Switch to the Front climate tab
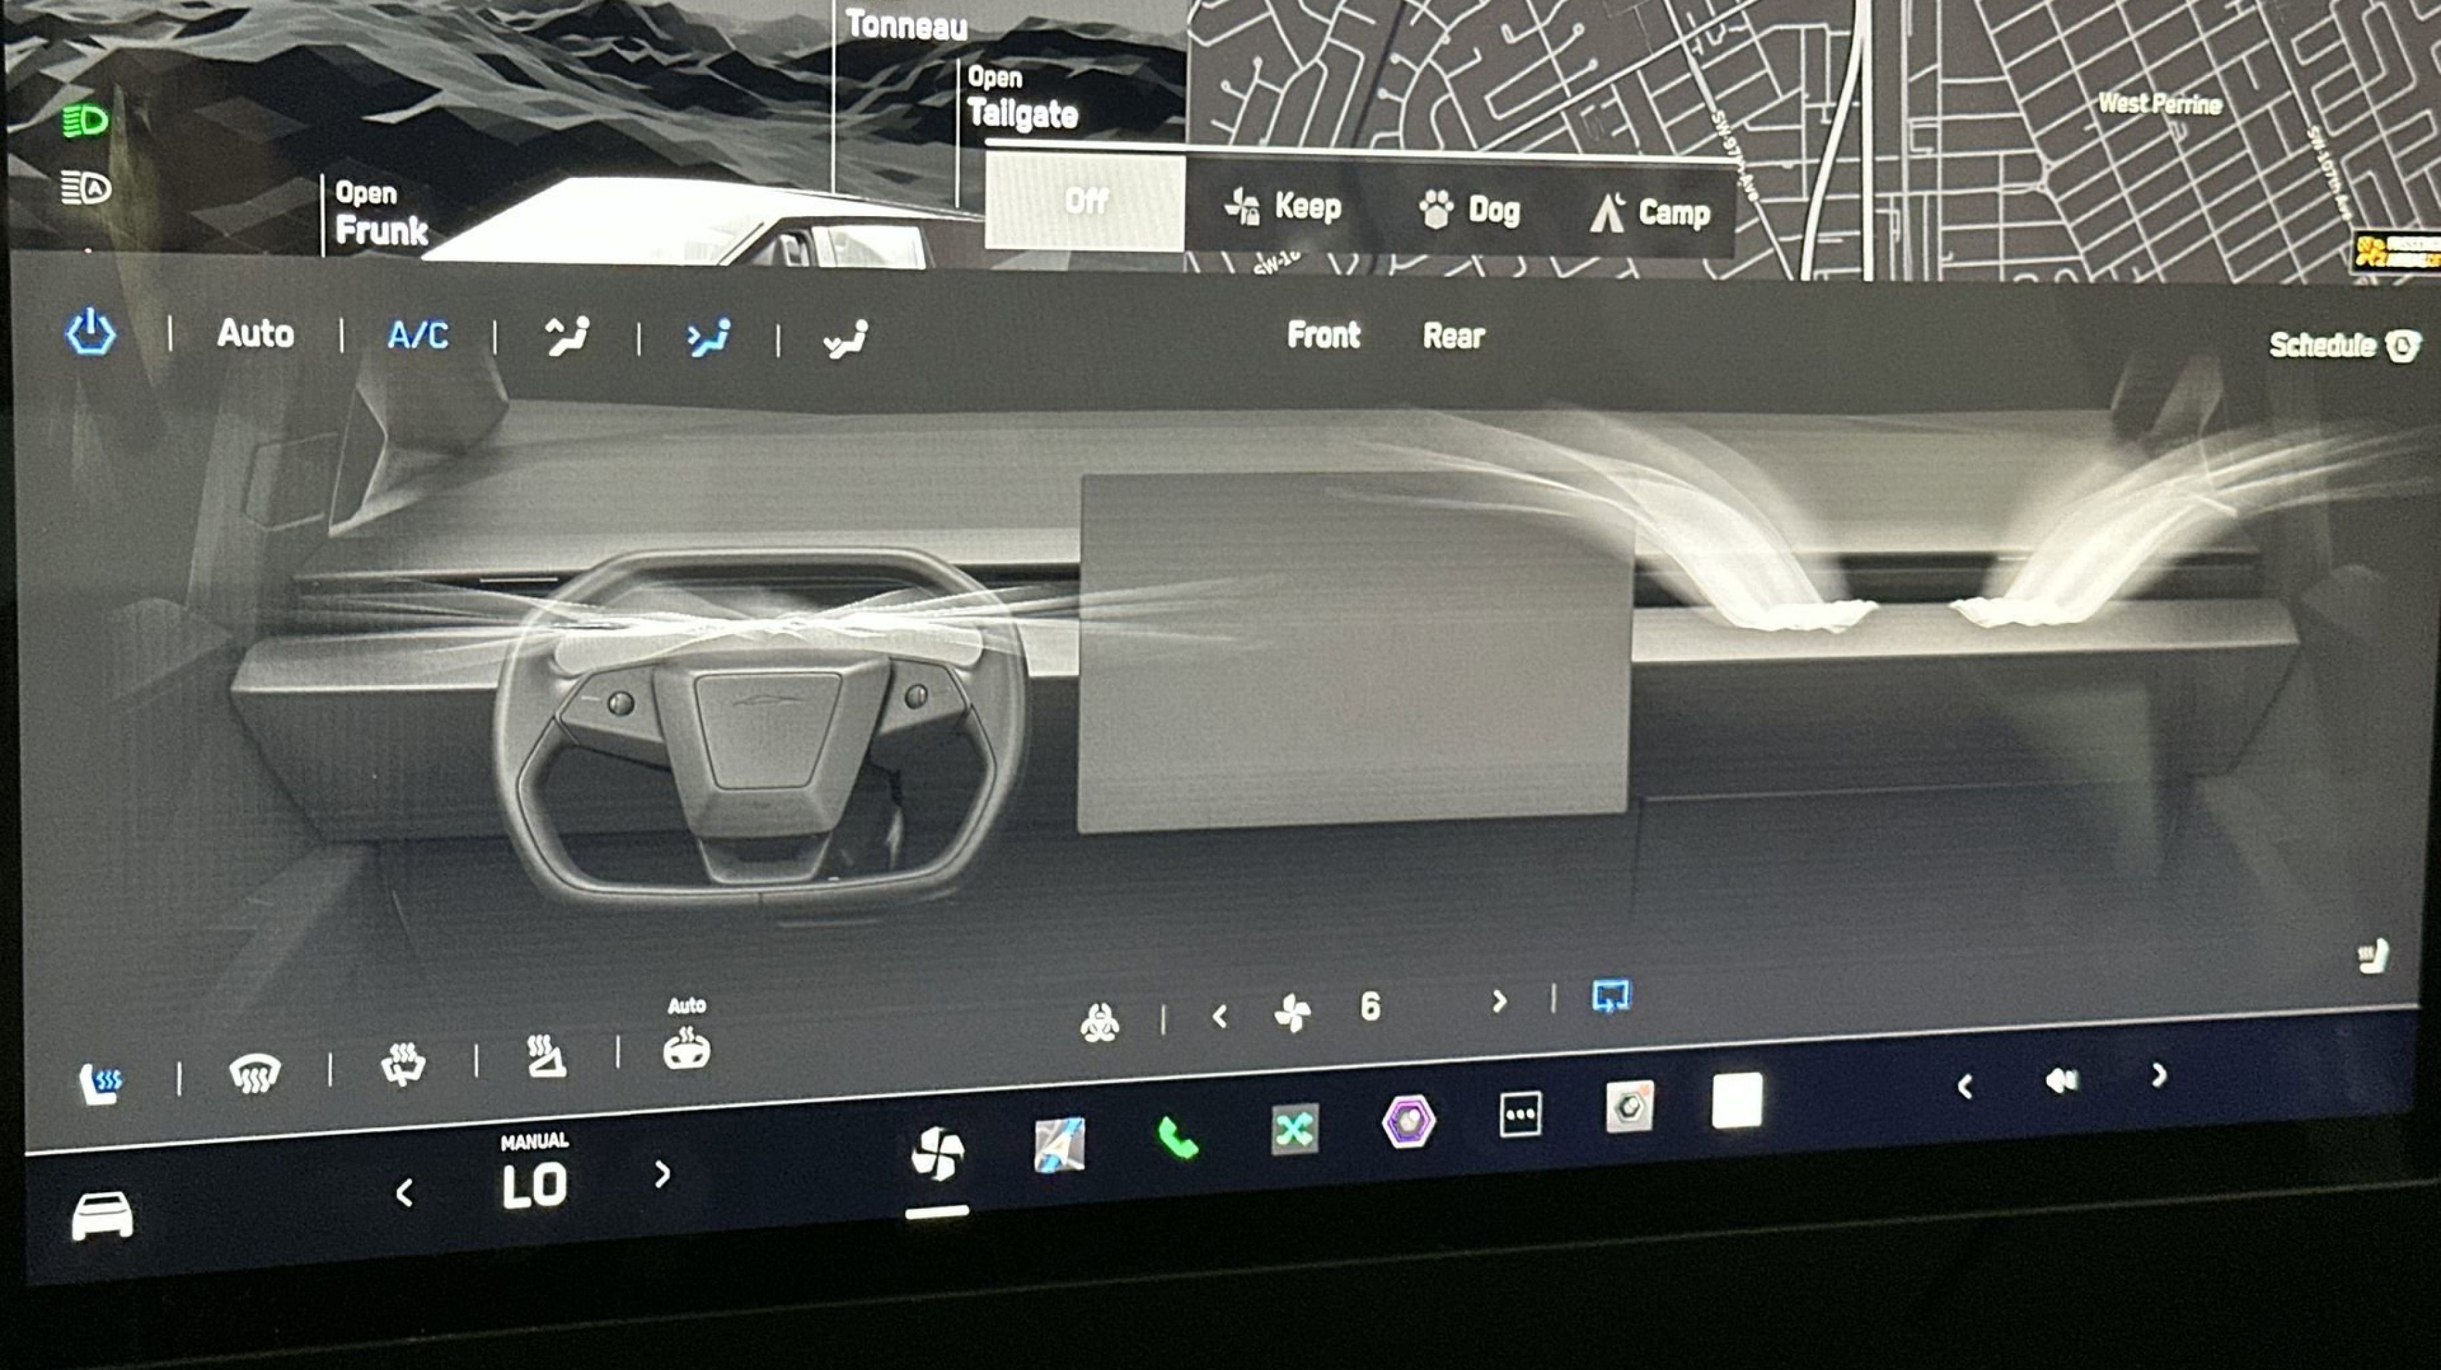The image size is (2441, 1370). click(x=1323, y=334)
